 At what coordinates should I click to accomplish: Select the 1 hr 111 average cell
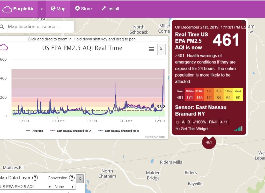pyautogui.click(x=209, y=95)
